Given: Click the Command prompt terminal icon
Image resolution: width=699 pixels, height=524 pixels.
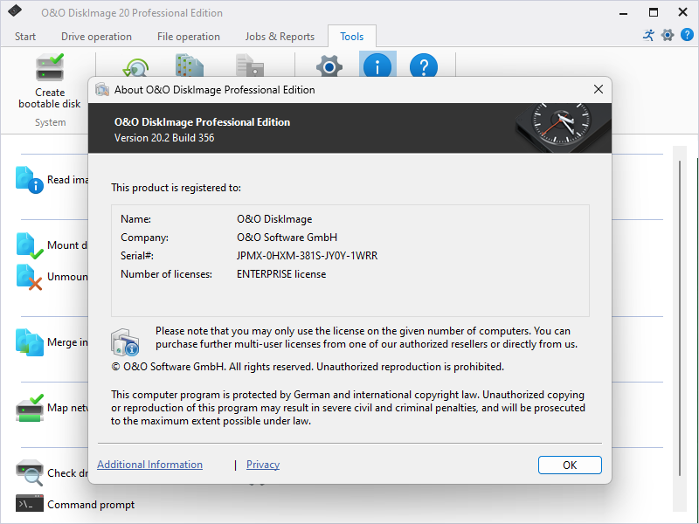Looking at the screenshot, I should coord(30,504).
